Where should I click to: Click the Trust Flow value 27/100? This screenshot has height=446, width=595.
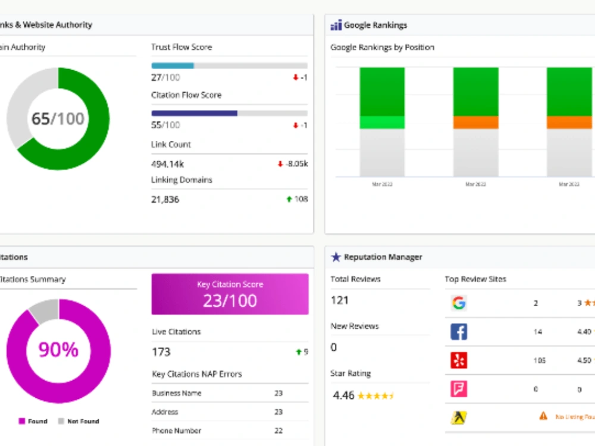165,77
